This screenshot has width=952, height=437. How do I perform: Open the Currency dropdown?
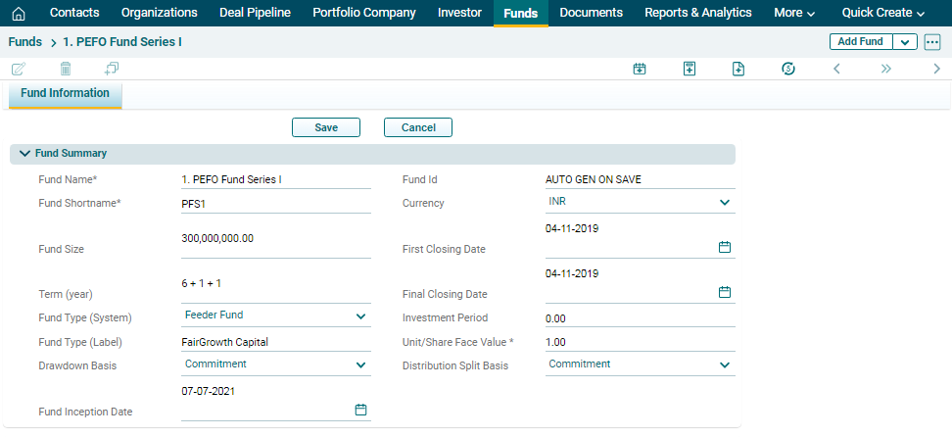pos(725,202)
